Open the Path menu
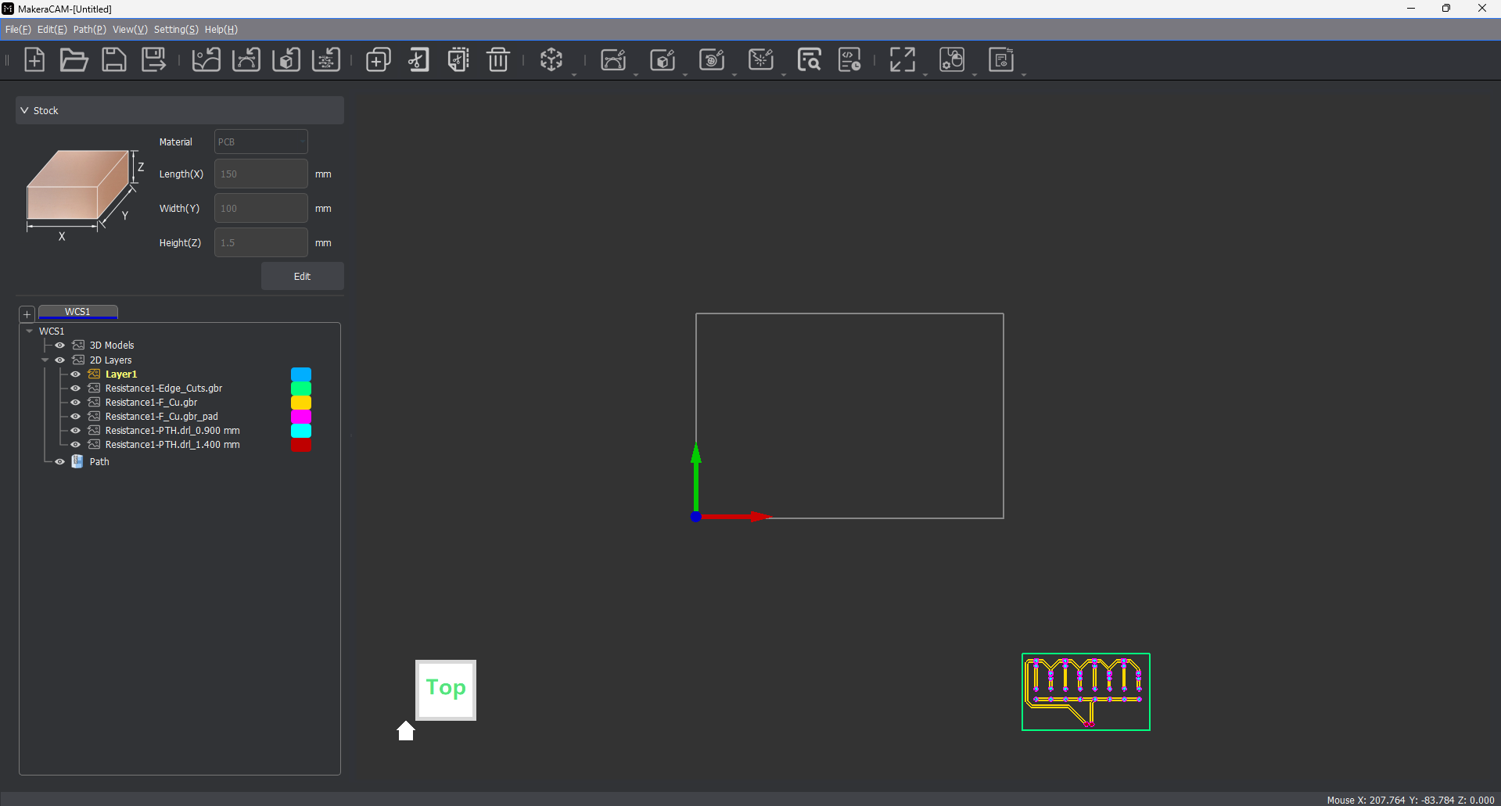Screen dimensions: 1501x806 pyautogui.click(x=89, y=29)
